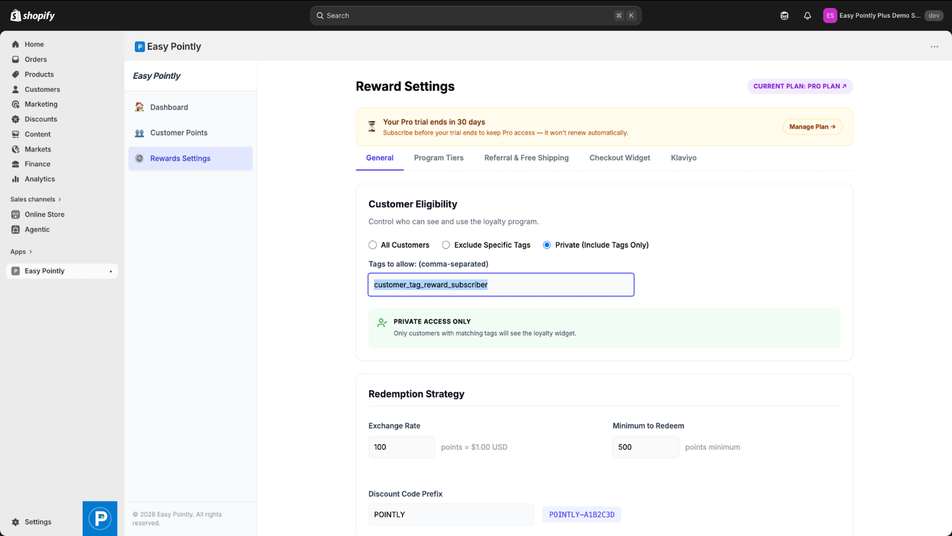Click the Discount Code Prefix field

click(x=451, y=515)
